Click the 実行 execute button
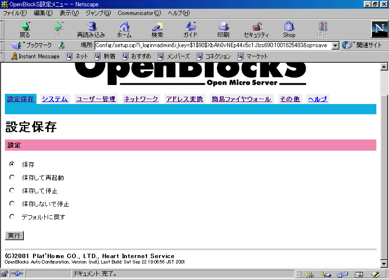The image size is (389, 280). coord(15,235)
